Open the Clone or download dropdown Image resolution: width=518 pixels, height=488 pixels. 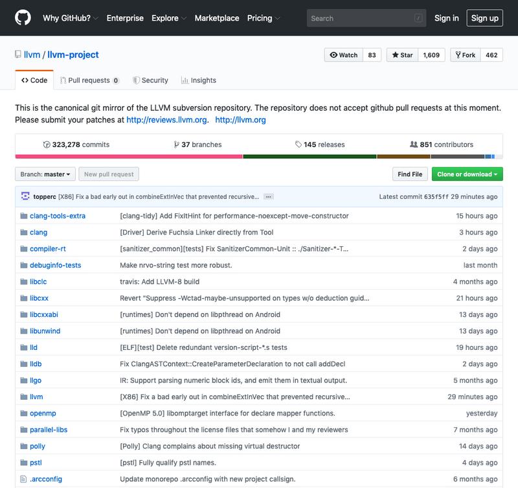point(467,174)
